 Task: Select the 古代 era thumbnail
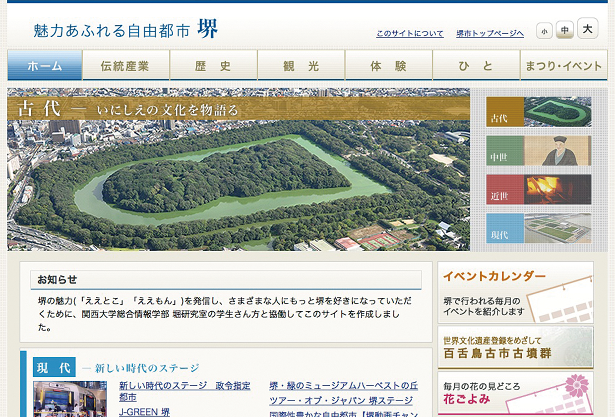(x=539, y=112)
